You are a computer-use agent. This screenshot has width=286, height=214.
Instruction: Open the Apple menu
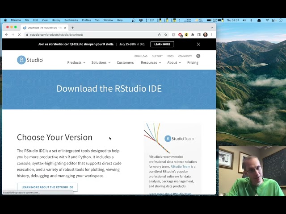tap(5, 20)
